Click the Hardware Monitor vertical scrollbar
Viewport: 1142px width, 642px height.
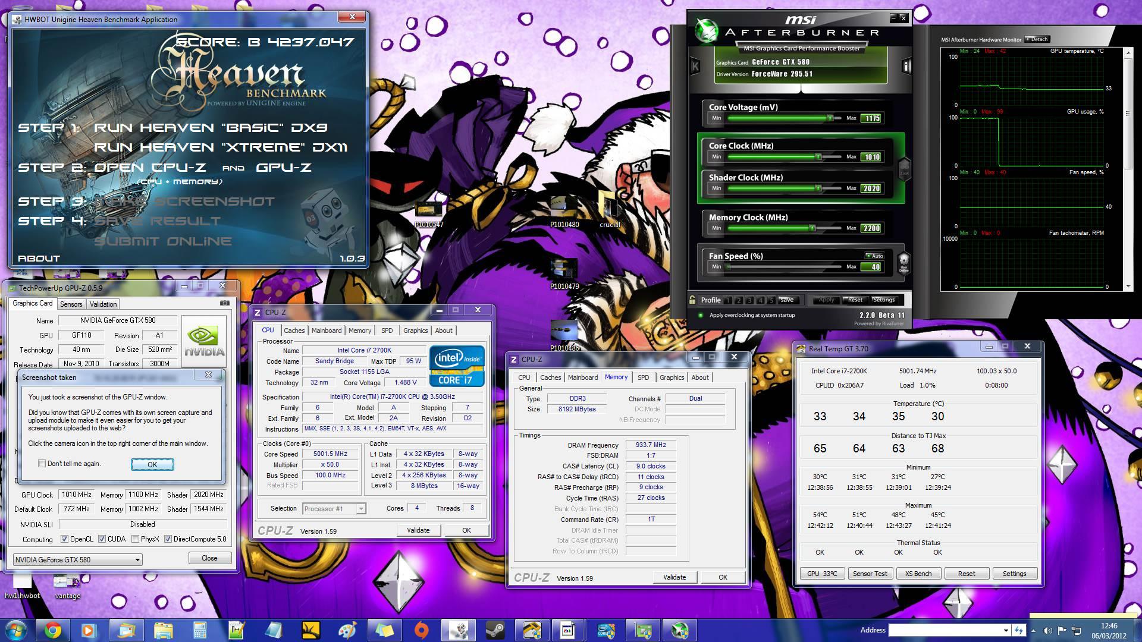point(1127,169)
